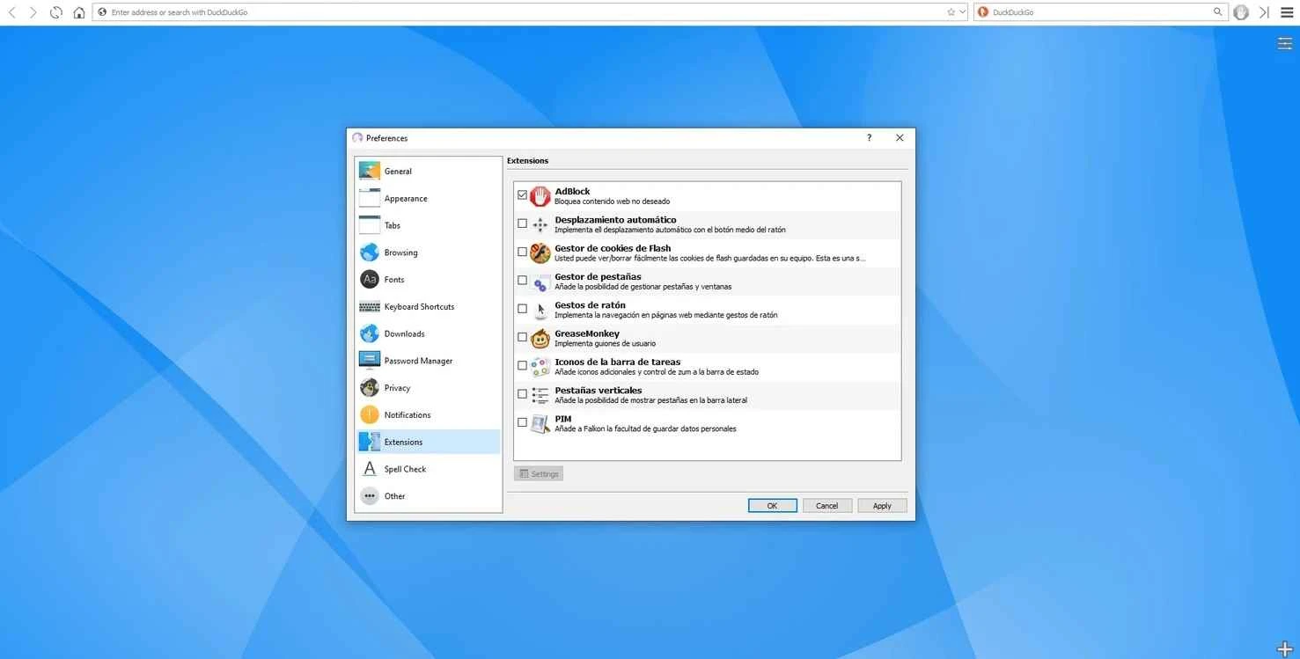Click the GreaseMonkey monkey face icon
Viewport: 1300px width, 659px height.
[540, 338]
